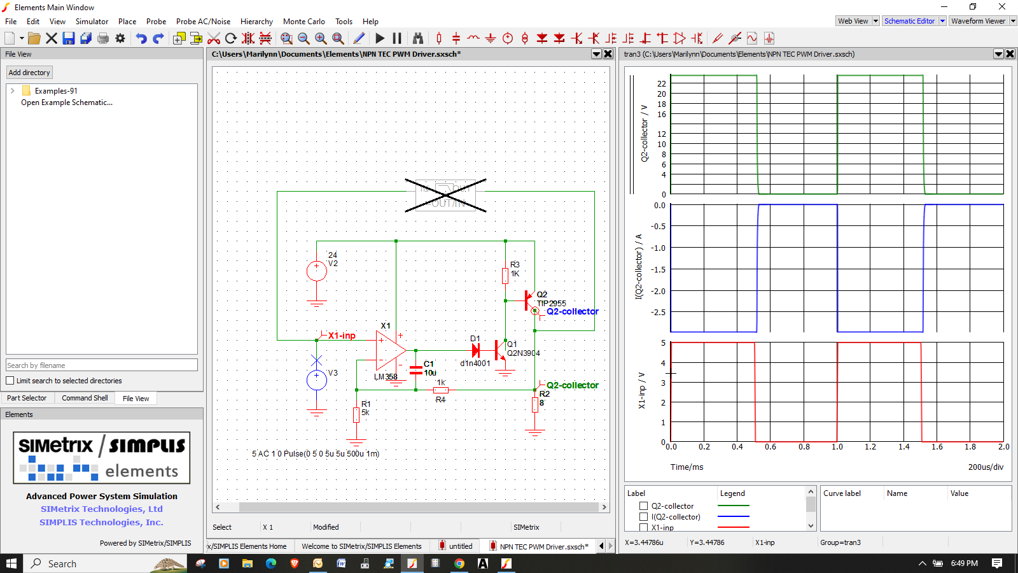This screenshot has height=573, width=1018.
Task: Visit the SIMPLIS Technologies, Inc. link
Action: [102, 522]
